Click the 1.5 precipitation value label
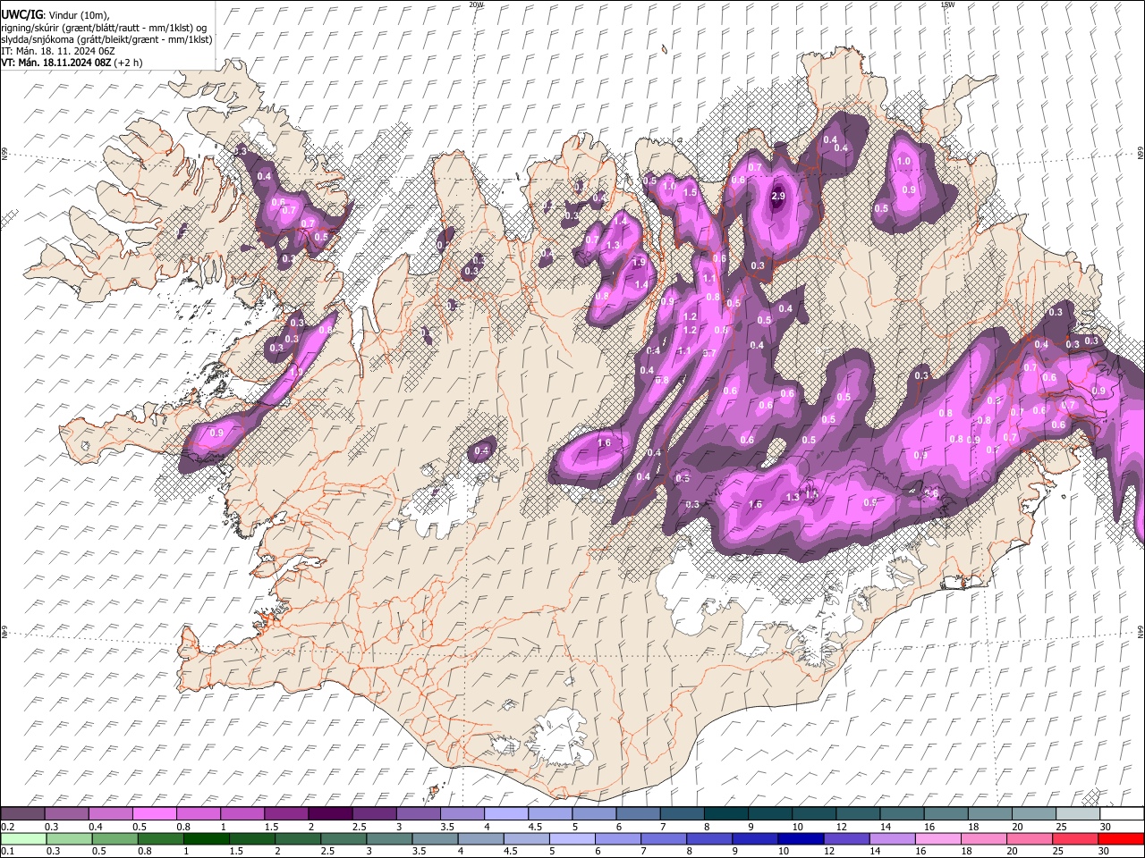 click(690, 192)
